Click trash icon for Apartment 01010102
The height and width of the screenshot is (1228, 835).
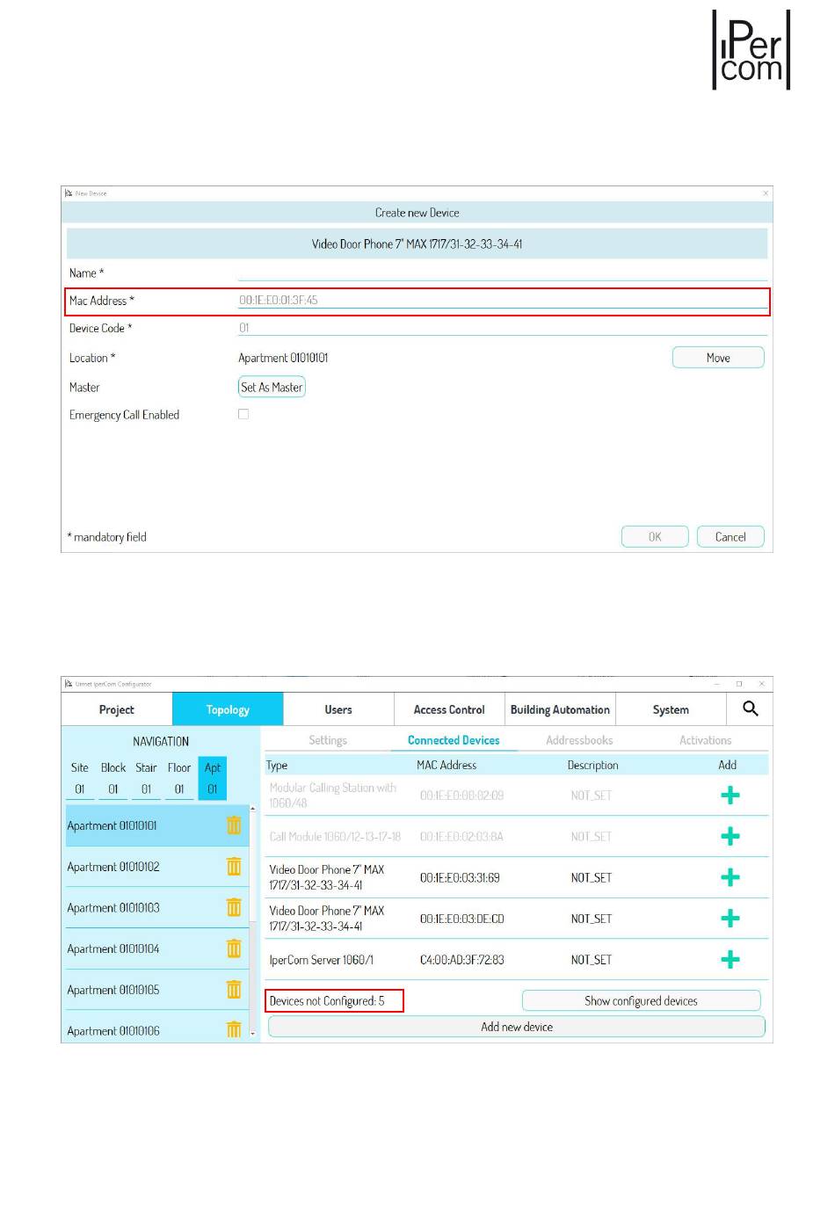point(234,867)
